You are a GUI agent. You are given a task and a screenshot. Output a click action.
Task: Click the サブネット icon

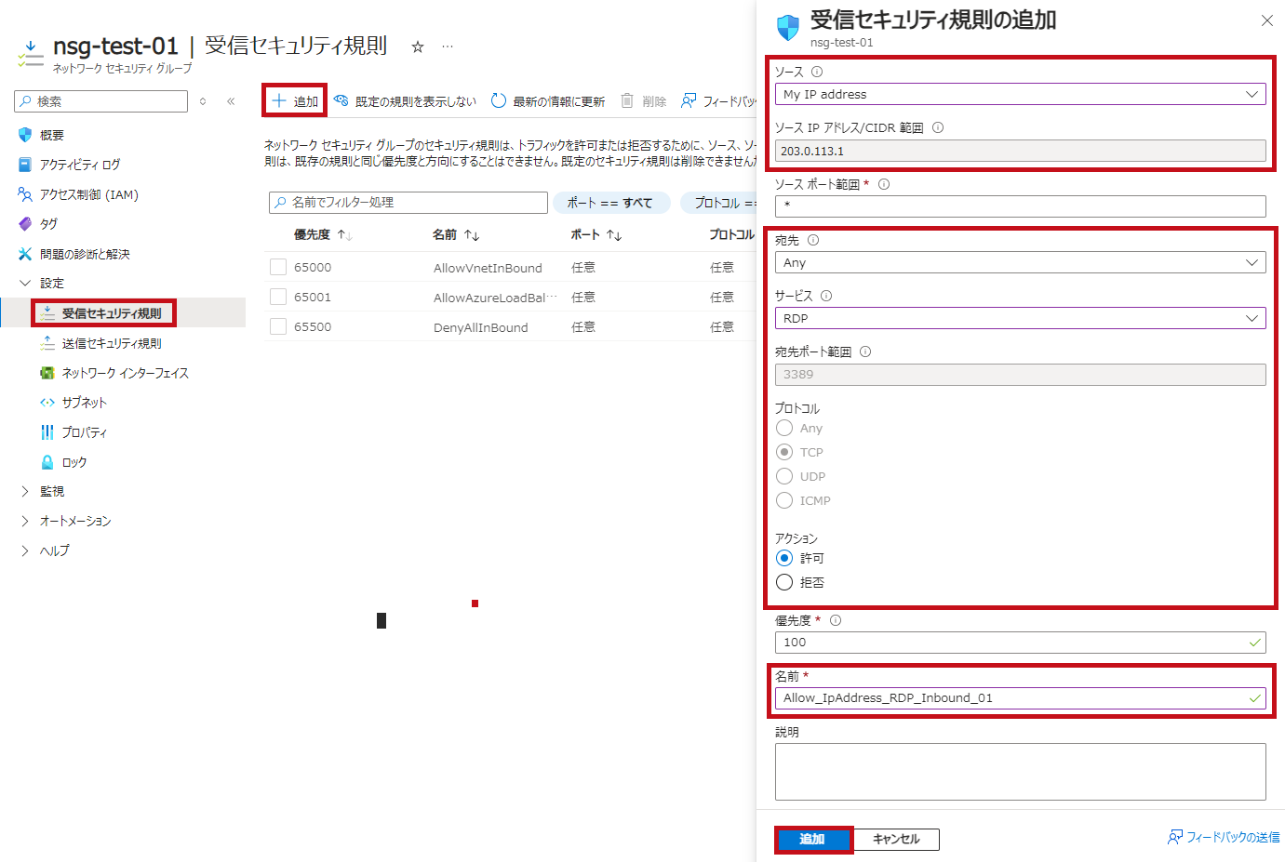click(47, 403)
